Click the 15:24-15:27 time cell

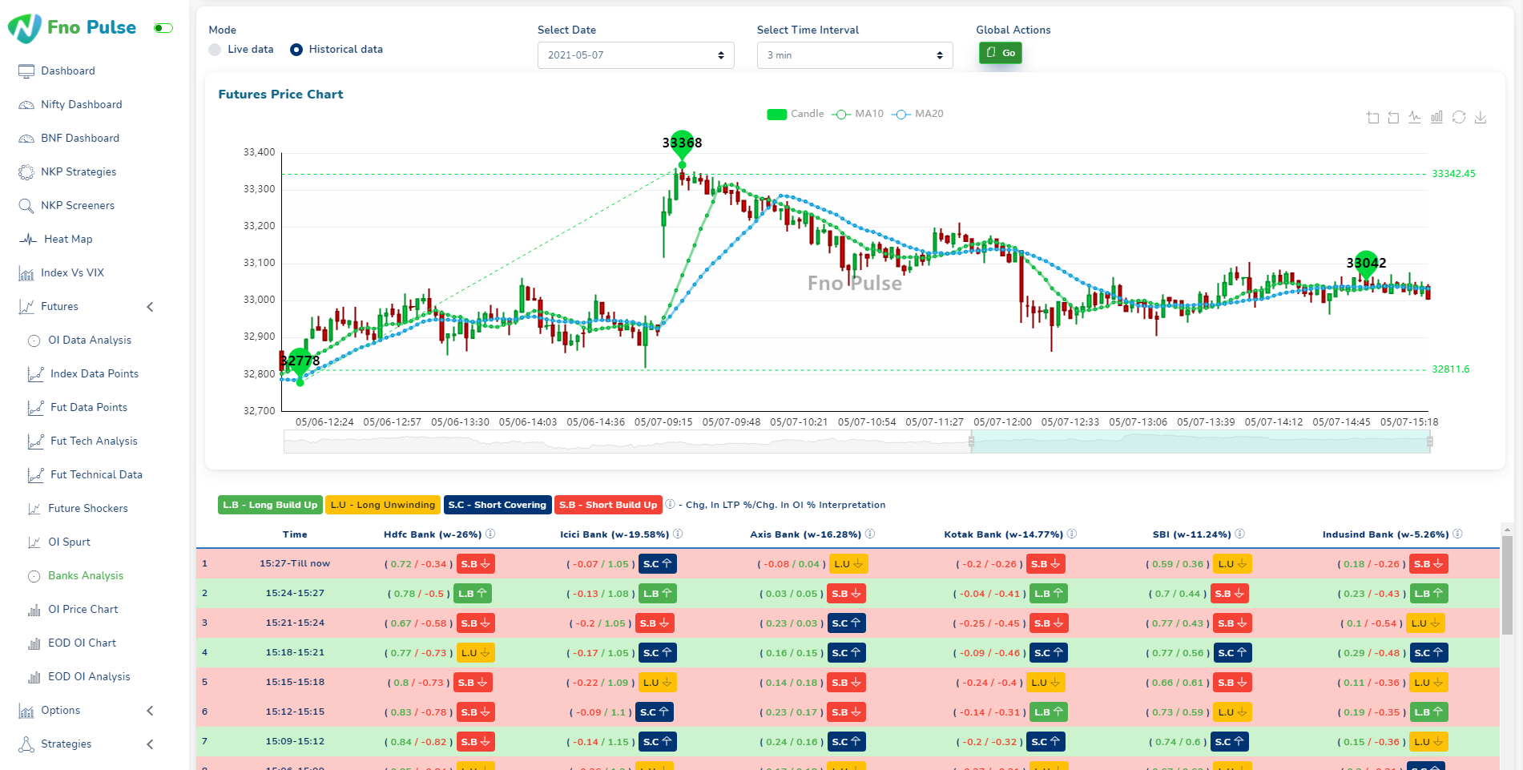coord(295,594)
